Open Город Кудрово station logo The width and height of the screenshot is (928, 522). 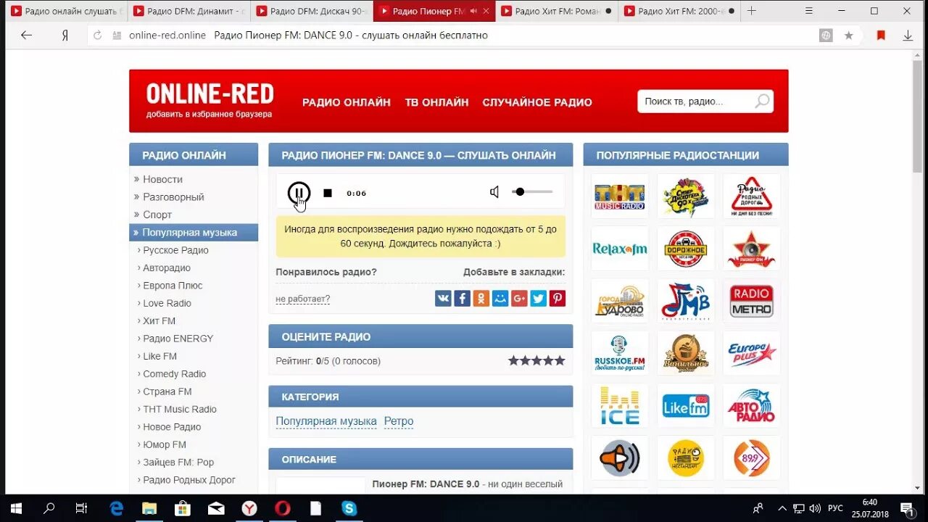620,301
